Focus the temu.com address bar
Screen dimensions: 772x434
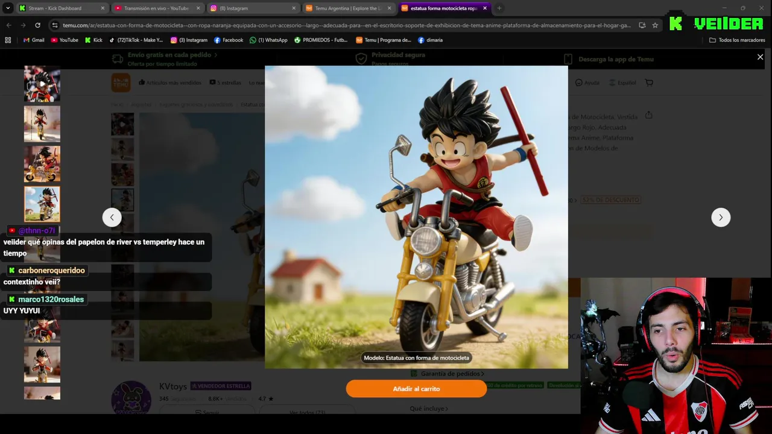point(347,25)
